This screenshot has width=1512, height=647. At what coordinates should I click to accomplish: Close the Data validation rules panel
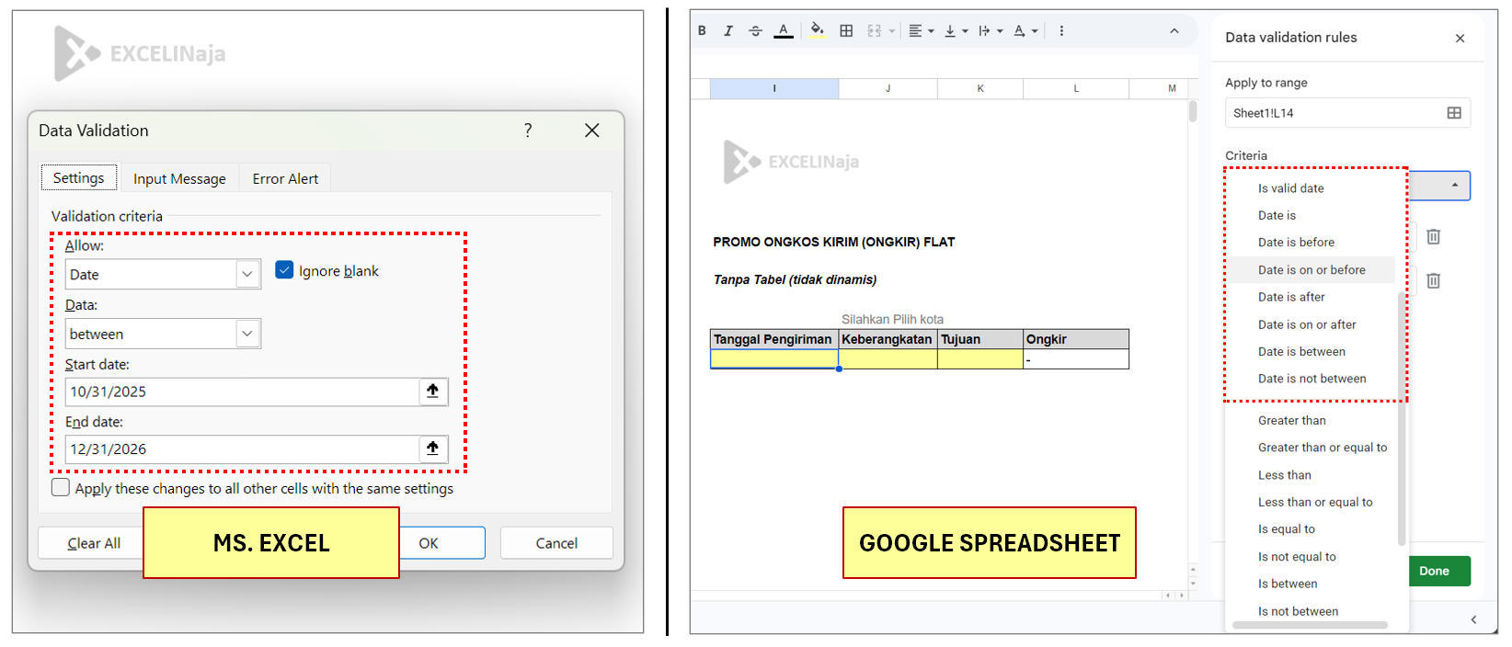click(1460, 38)
